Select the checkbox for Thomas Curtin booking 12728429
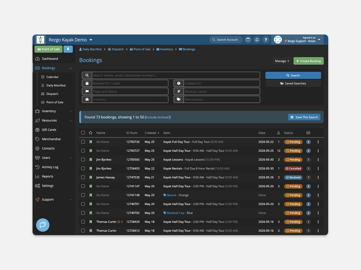The height and width of the screenshot is (270, 361). (83, 222)
